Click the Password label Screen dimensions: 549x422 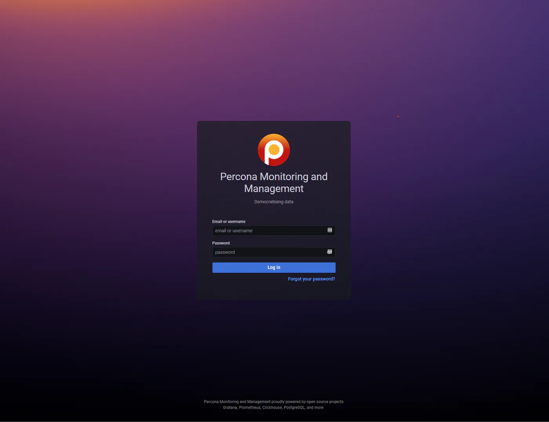(221, 243)
